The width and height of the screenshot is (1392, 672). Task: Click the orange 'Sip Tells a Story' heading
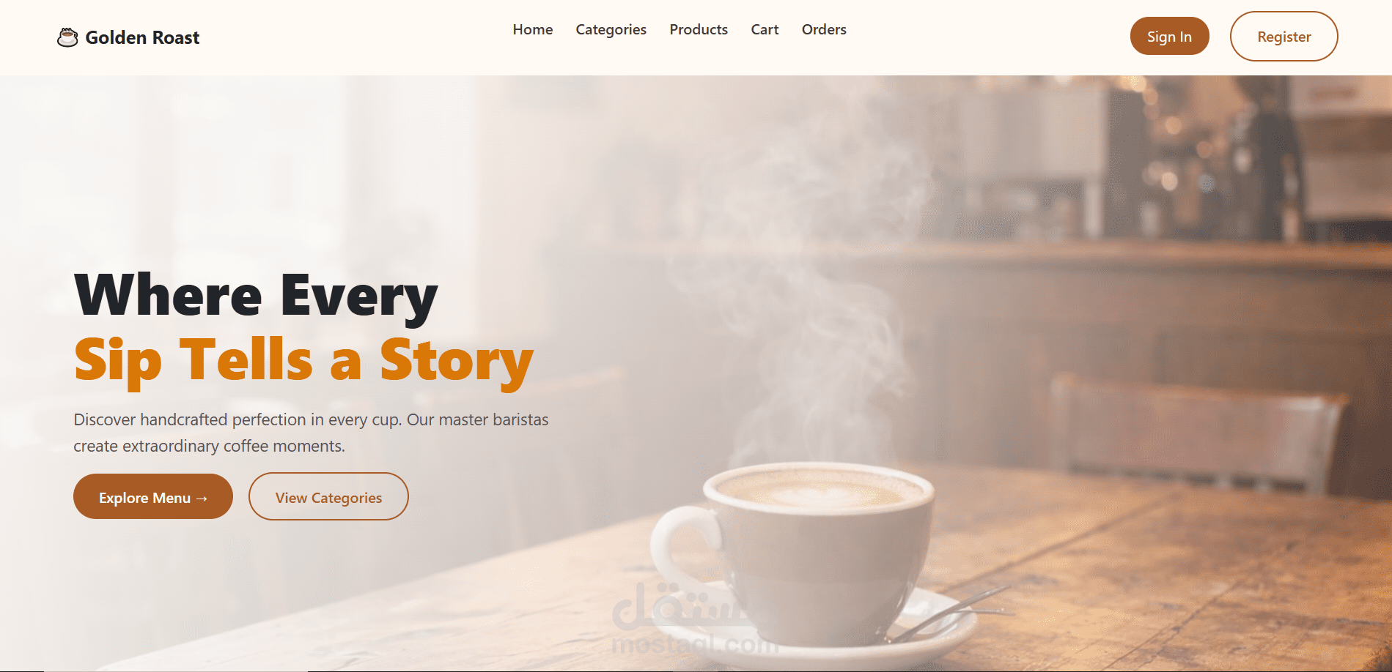[x=303, y=360]
